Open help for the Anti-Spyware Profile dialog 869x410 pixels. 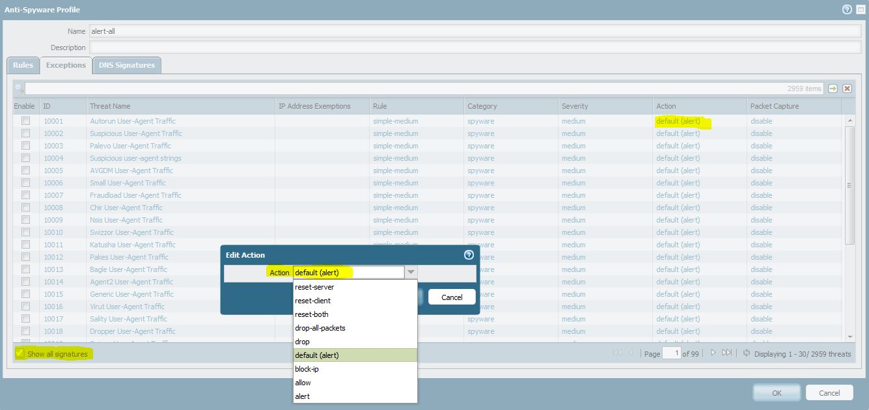tap(847, 10)
